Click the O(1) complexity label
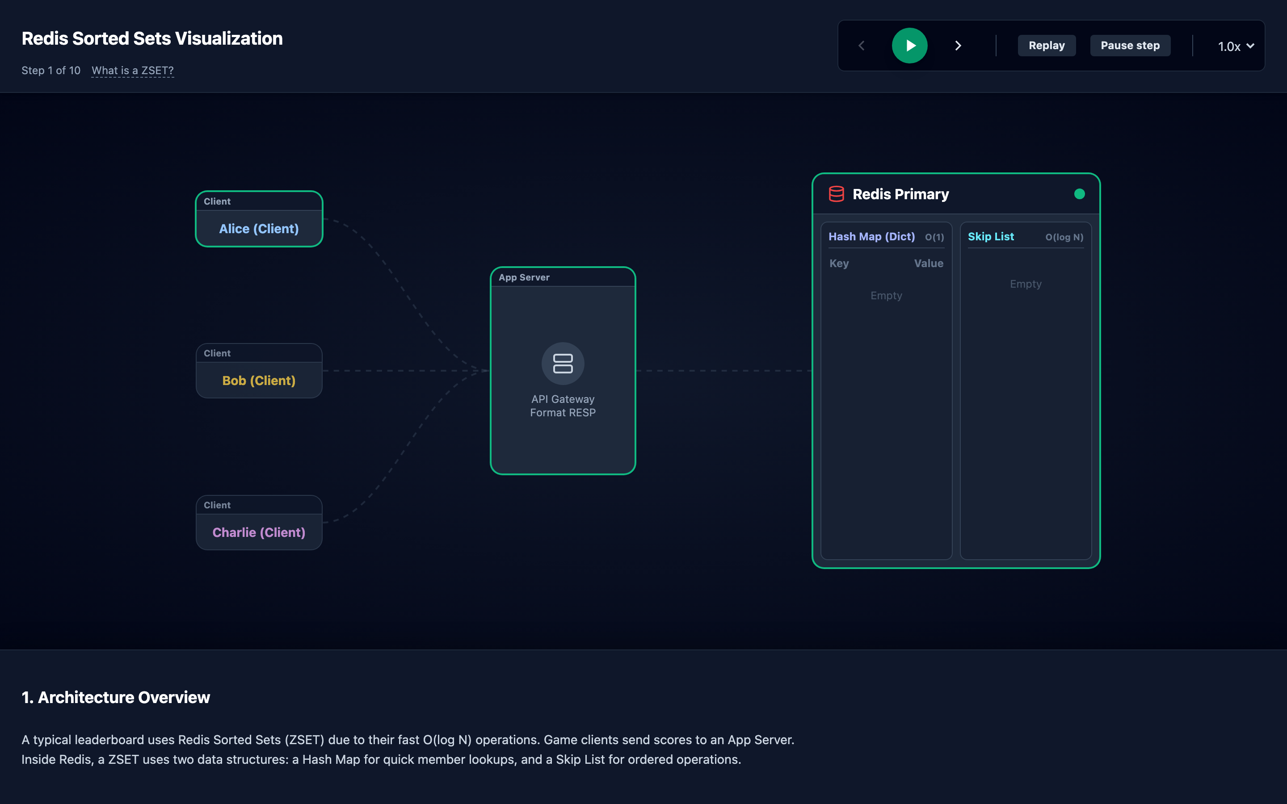 [934, 237]
